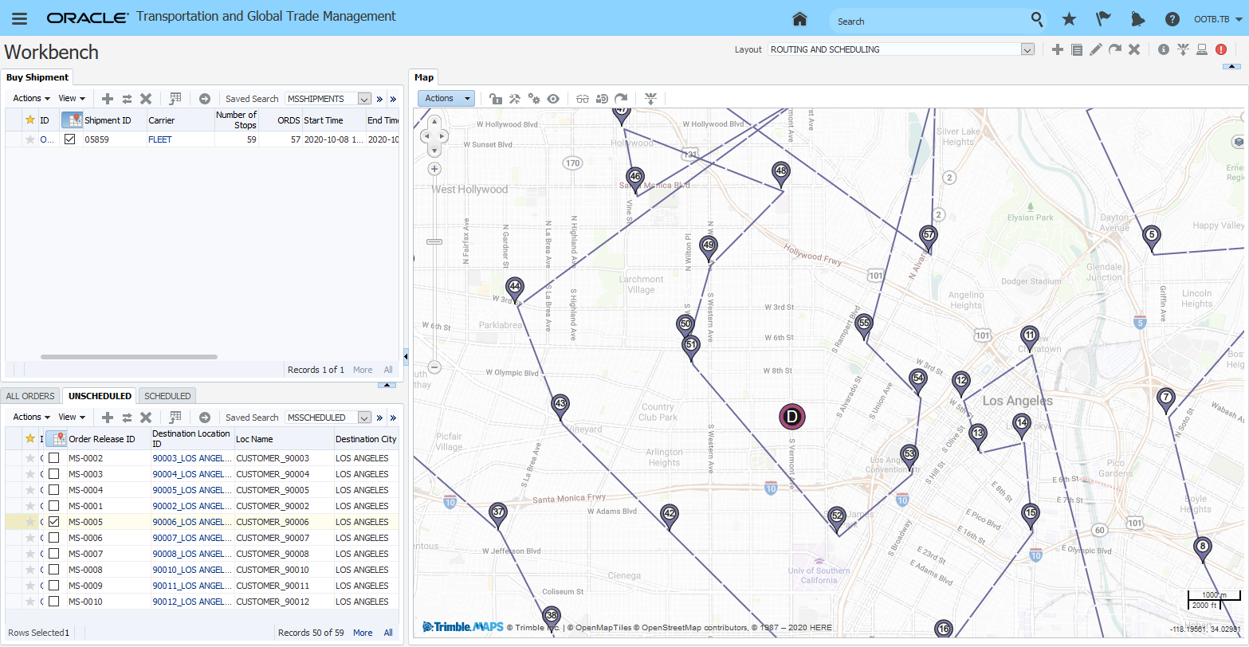
Task: Select depot marker D on the map
Action: (x=791, y=416)
